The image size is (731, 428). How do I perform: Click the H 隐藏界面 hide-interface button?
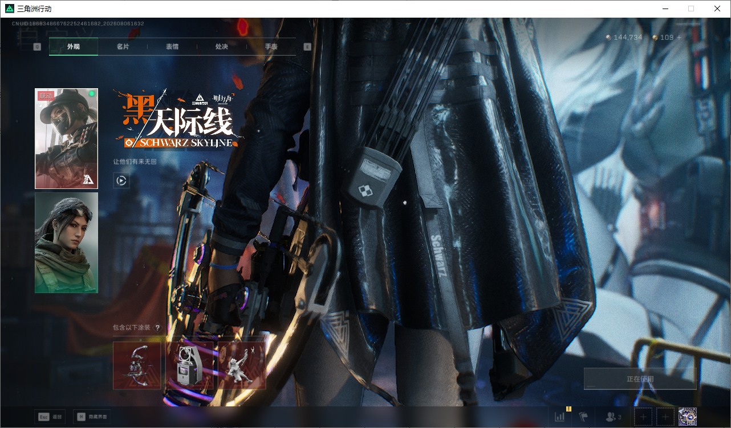click(x=92, y=417)
